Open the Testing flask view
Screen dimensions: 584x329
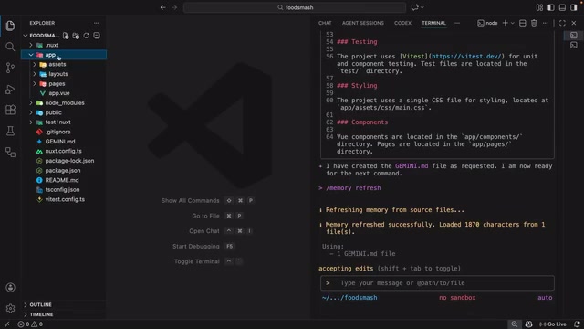point(10,131)
